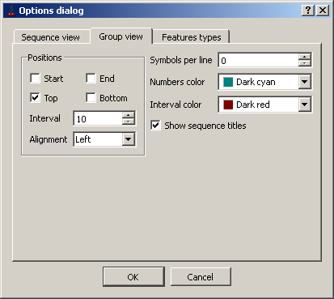The image size is (334, 299).
Task: Click the Dark red color swatch
Action: (228, 105)
